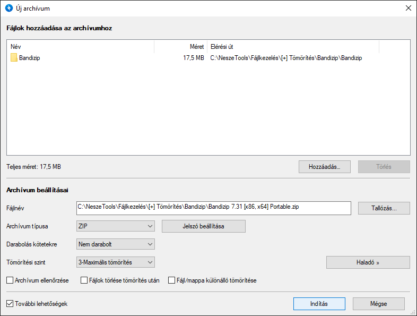Viewport: 417px width, 316px height.
Task: Open Jelszó beállítása password settings
Action: pyautogui.click(x=203, y=226)
